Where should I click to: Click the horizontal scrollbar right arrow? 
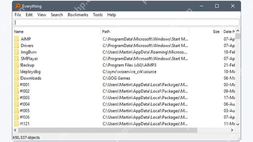coord(232,130)
